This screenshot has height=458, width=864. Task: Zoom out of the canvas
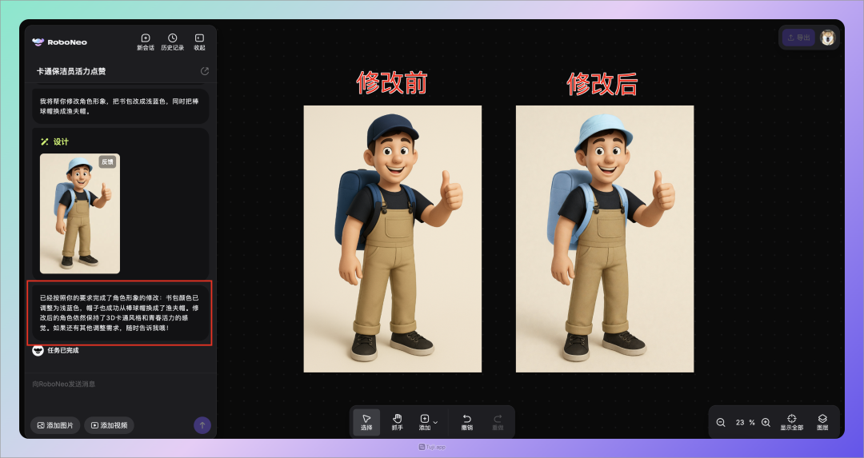[x=721, y=422]
